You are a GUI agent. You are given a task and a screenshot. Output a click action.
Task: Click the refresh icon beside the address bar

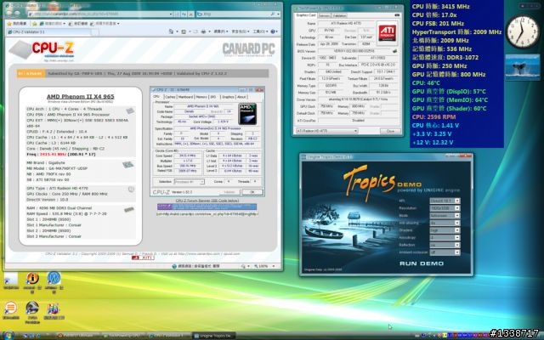[x=184, y=14]
